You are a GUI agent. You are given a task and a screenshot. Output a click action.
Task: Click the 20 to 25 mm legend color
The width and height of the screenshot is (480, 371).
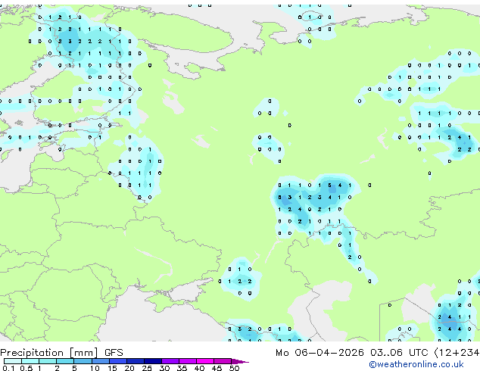[x=136, y=361]
